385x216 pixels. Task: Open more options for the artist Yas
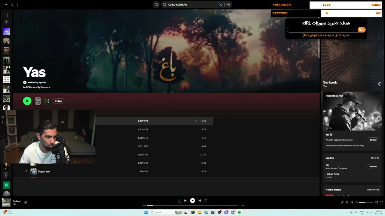(70, 101)
